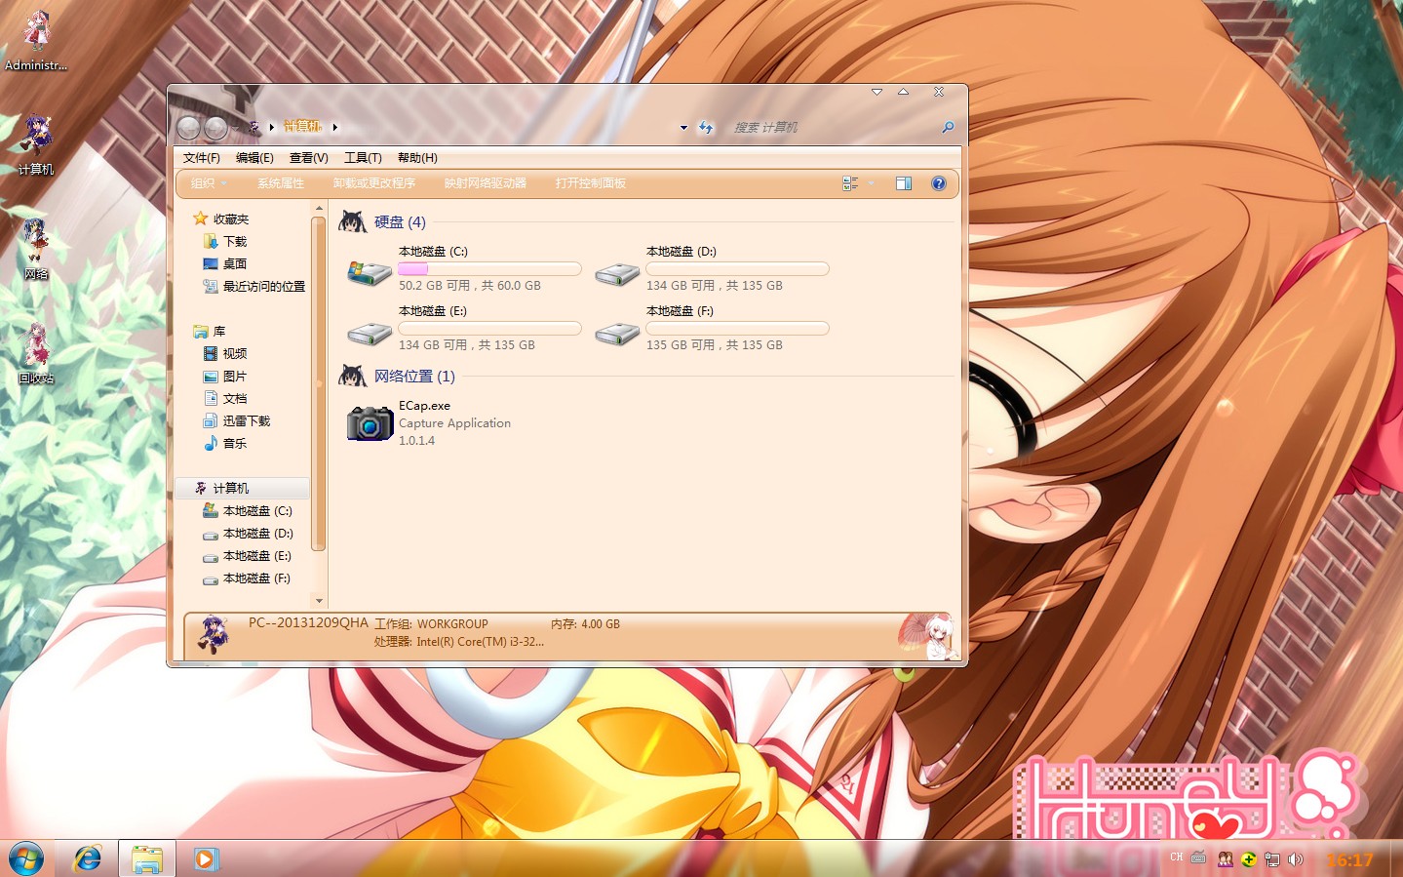Screen dimensions: 1403x877
Task: Select 迅雷下载 in the navigation pane
Action: 247,421
